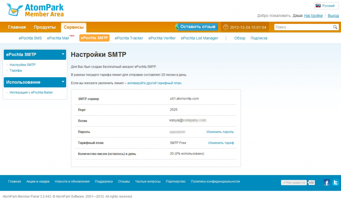Screen dimensions: 341x200
Task: Select the Сервисы tab
Action: (74, 27)
